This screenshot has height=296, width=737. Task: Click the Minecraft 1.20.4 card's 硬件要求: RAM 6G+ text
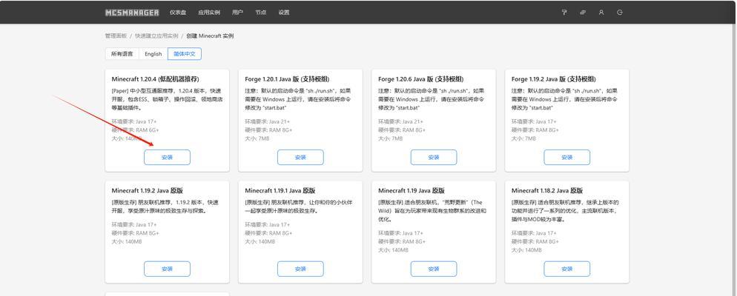click(136, 130)
